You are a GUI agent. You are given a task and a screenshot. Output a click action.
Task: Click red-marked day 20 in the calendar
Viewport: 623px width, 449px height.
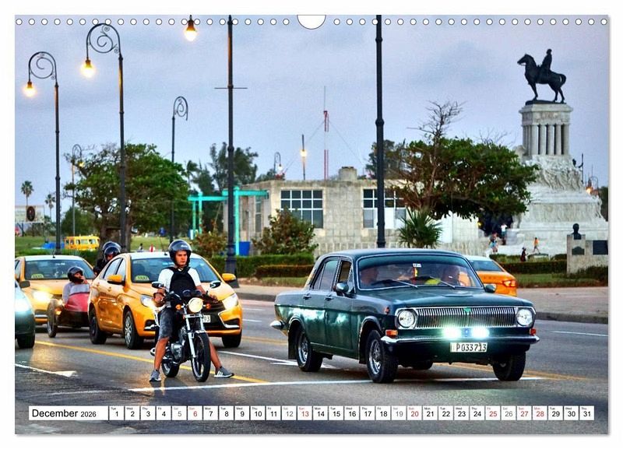click(x=414, y=413)
